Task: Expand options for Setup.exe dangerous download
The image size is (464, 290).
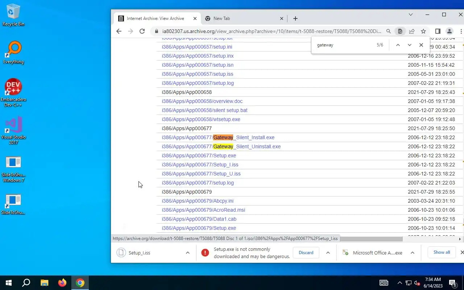Action: [x=328, y=253]
